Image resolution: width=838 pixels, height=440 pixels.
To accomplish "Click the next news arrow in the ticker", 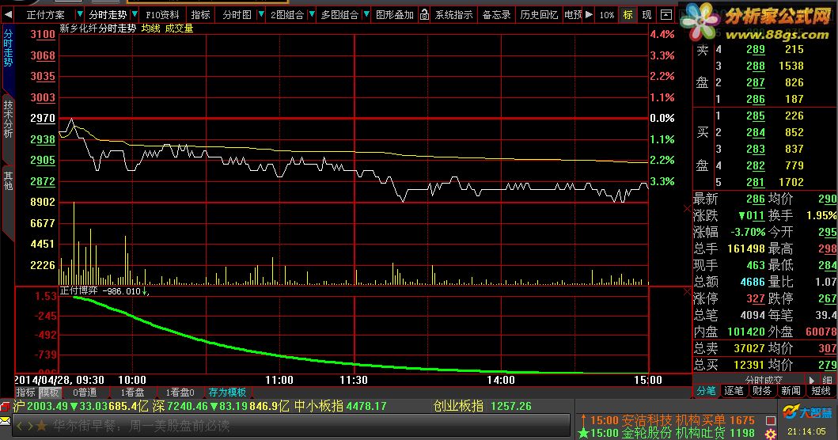I will click(x=30, y=426).
